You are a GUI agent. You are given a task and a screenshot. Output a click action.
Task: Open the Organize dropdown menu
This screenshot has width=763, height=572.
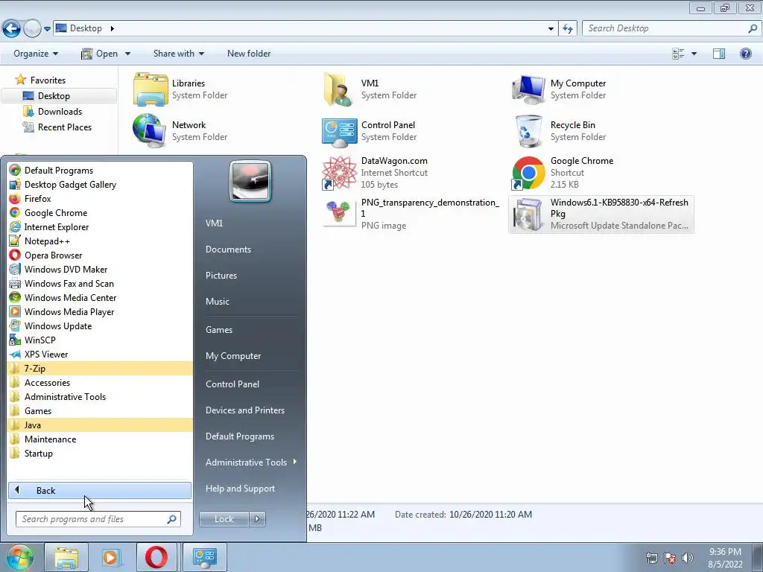36,54
